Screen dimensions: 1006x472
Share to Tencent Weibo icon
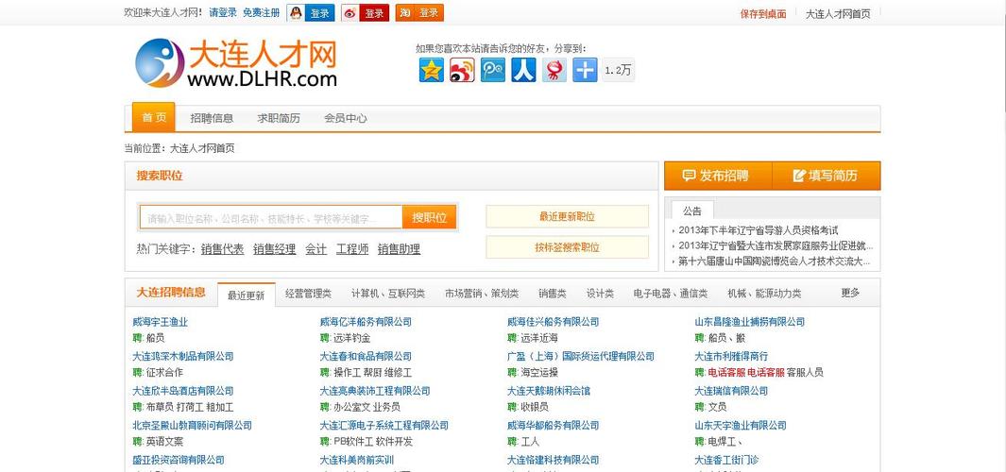(493, 70)
